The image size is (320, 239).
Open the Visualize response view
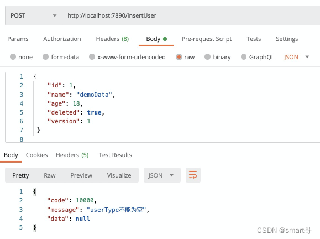tap(119, 175)
